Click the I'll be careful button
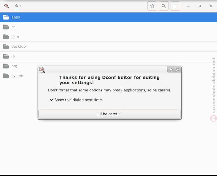This screenshot has width=217, height=176. (x=109, y=114)
